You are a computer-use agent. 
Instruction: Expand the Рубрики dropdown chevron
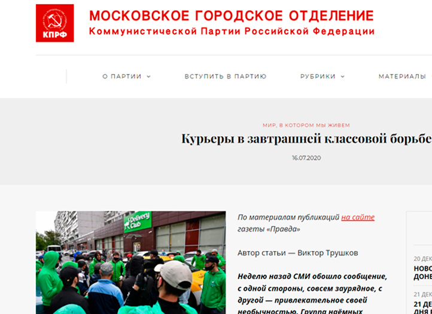click(343, 77)
